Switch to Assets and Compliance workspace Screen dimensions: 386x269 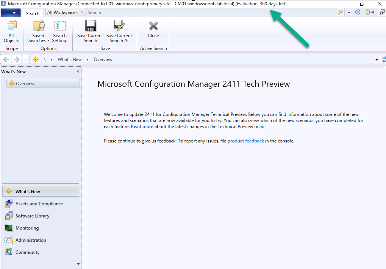41,204
